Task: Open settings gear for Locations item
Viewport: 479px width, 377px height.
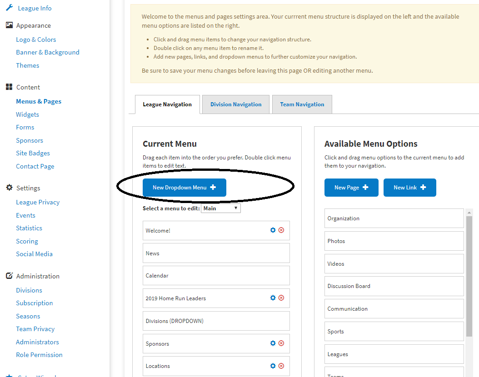Action: coord(273,366)
